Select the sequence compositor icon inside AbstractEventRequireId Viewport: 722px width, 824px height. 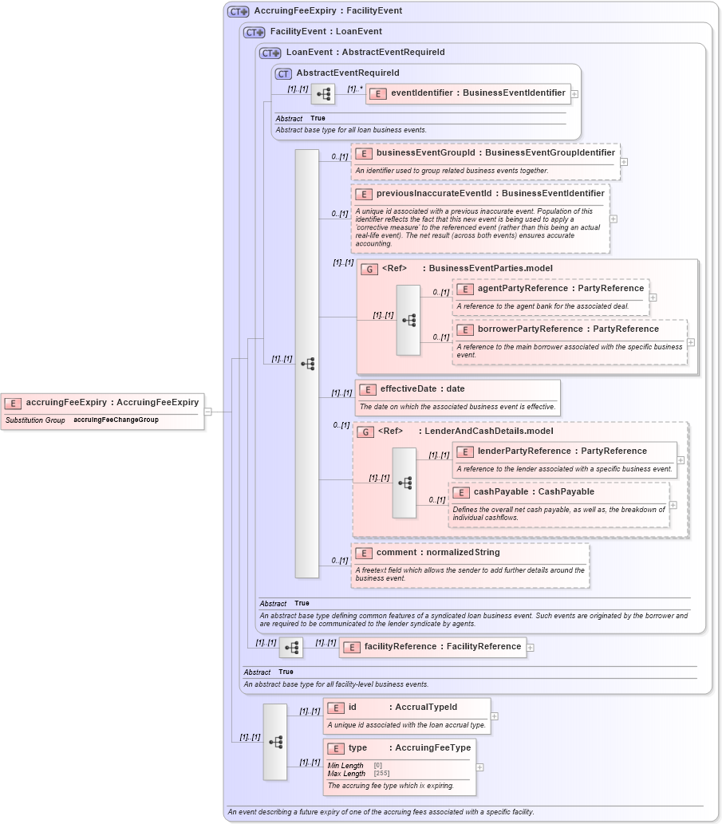(323, 93)
